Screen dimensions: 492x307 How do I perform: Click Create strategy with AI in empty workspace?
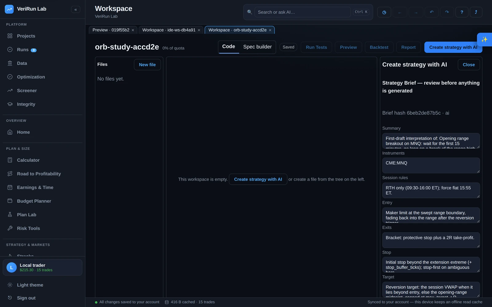[258, 179]
